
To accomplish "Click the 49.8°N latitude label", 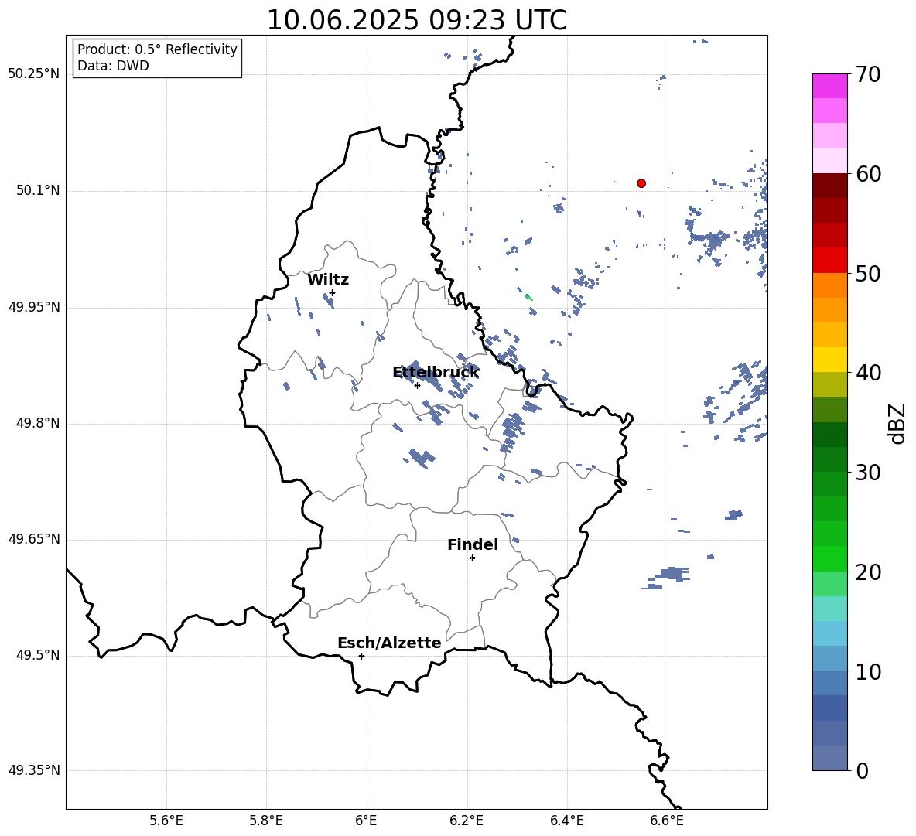I will (x=38, y=423).
